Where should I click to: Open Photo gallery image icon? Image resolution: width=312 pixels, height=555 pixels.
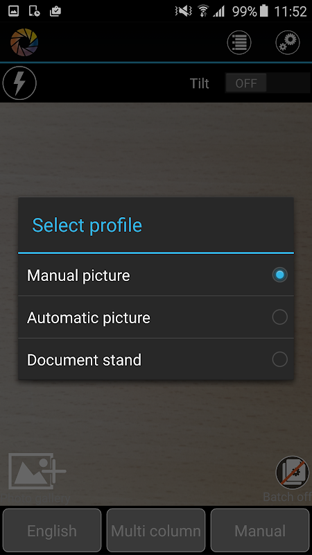tap(37, 471)
